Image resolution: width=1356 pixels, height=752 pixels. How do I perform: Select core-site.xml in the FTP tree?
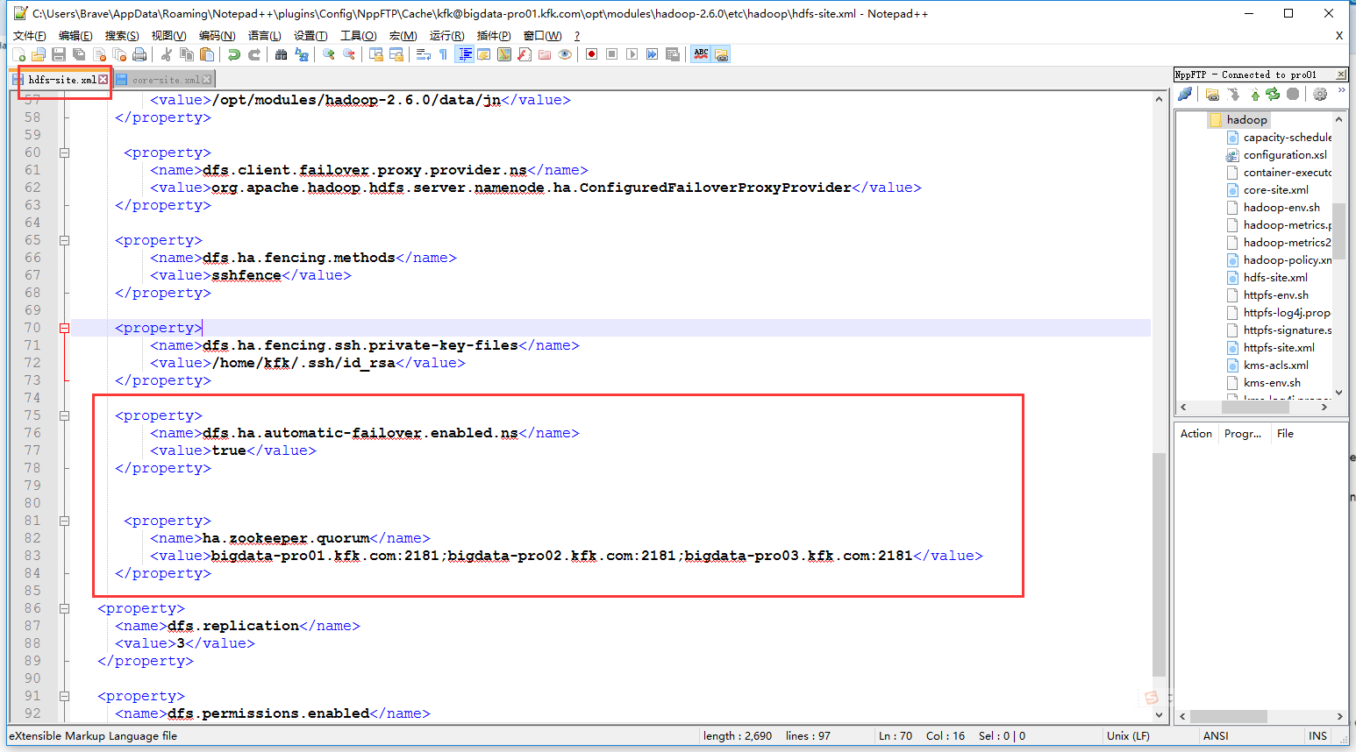[1275, 190]
